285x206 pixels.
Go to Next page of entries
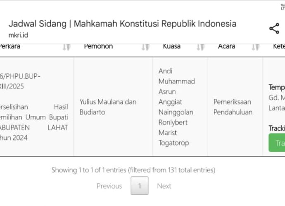coord(164,186)
